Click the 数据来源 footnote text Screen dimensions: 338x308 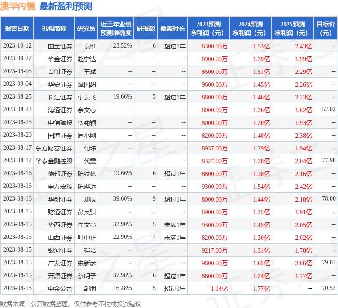71,304
